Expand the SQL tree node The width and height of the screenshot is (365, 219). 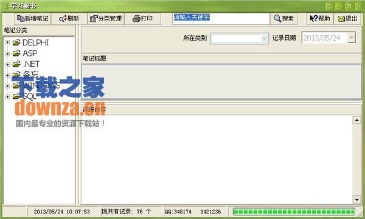pyautogui.click(x=7, y=96)
